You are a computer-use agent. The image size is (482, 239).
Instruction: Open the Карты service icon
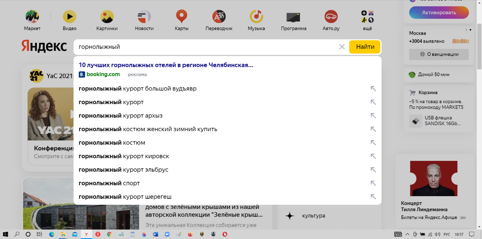pos(182,17)
